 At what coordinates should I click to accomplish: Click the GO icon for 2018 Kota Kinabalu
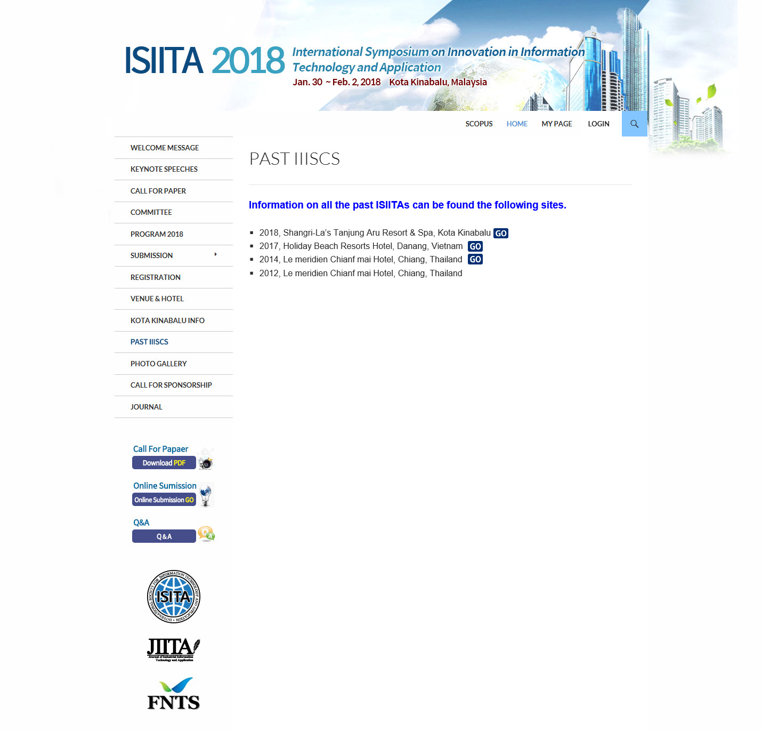tap(501, 234)
